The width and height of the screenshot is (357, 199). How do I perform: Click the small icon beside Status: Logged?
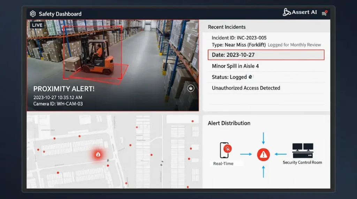tap(250, 77)
